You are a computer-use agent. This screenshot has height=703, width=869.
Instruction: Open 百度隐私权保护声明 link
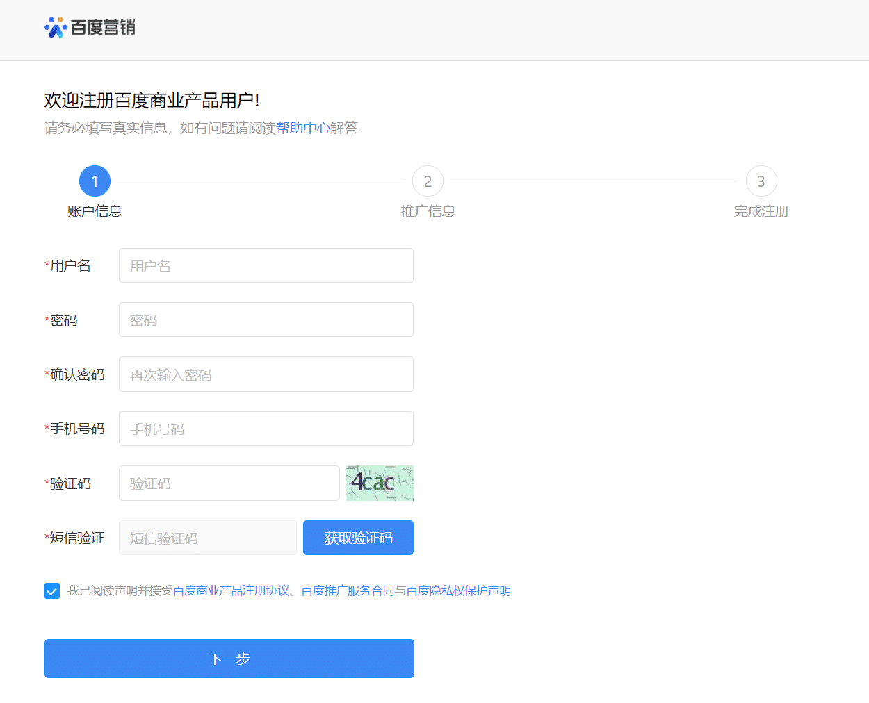coord(459,590)
